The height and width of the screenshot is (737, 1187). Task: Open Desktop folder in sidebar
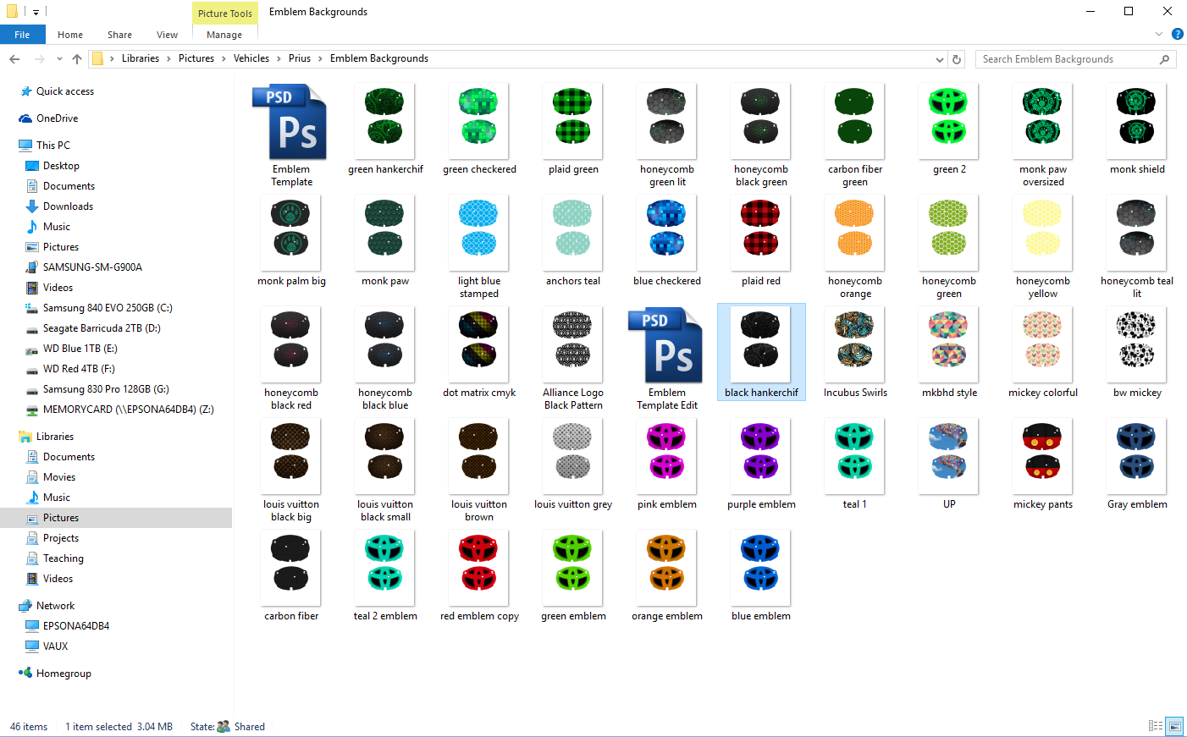coord(61,166)
